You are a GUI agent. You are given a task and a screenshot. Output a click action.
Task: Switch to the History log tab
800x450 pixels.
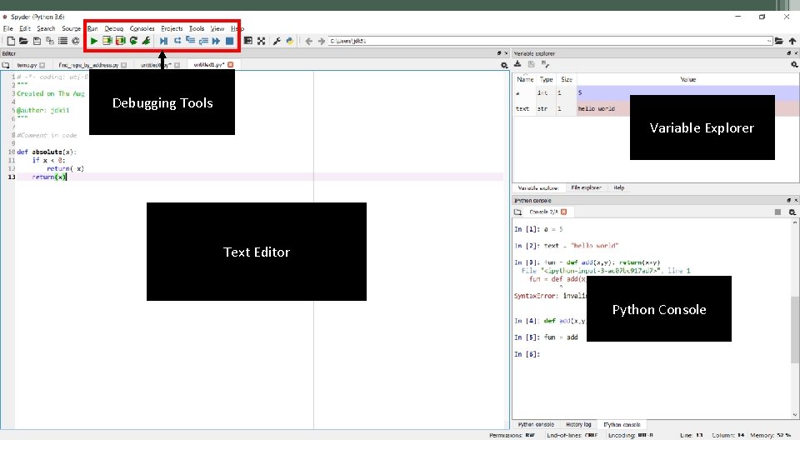pos(578,424)
